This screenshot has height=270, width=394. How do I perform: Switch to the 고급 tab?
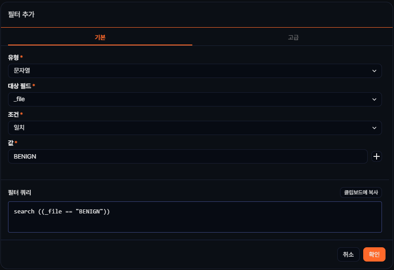coord(293,37)
